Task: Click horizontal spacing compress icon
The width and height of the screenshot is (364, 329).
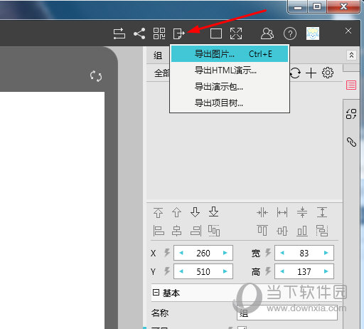Action: 262,212
